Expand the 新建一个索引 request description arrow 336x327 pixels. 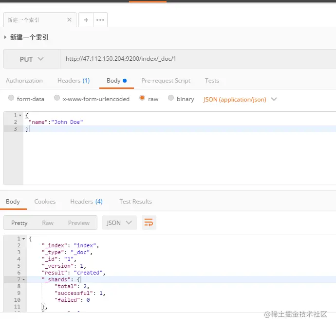point(5,37)
